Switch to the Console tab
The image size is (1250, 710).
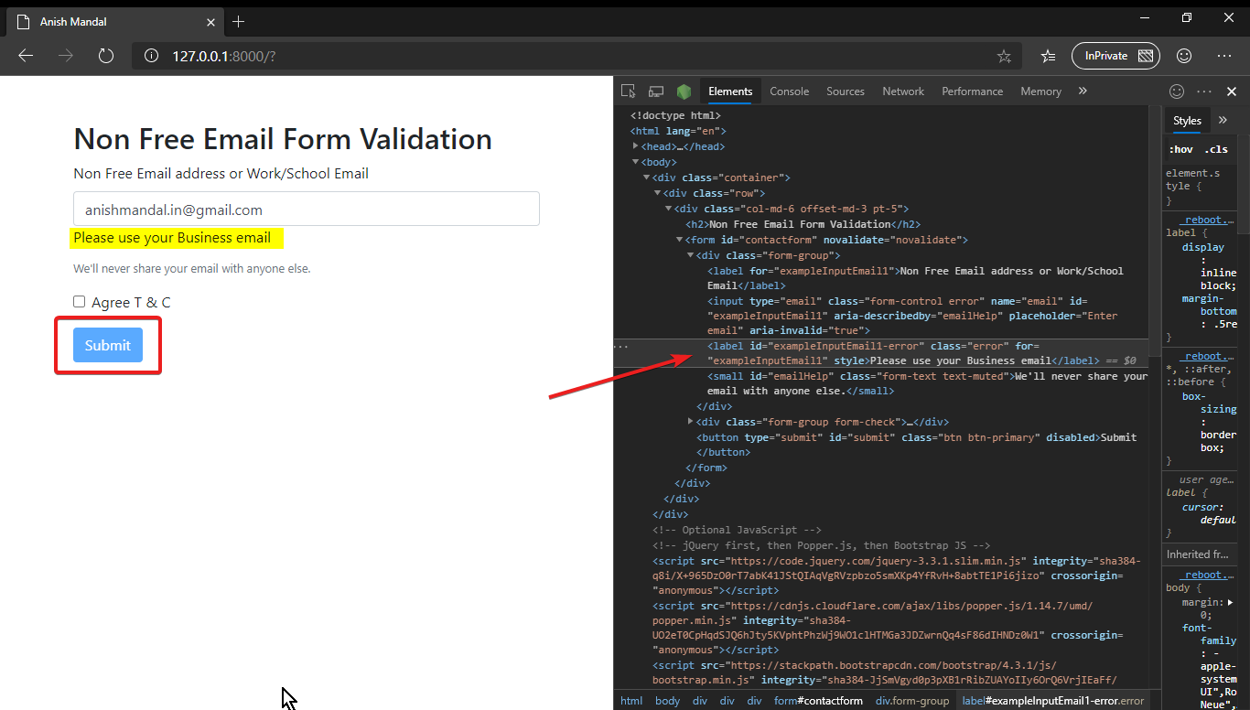pyautogui.click(x=789, y=91)
